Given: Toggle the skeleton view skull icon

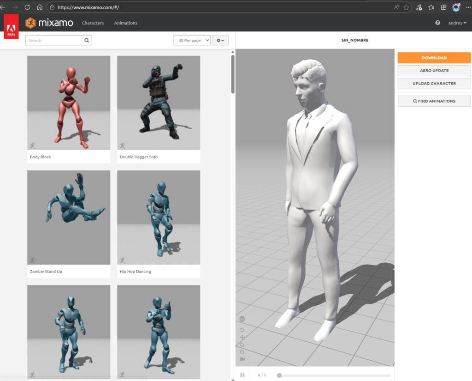Looking at the screenshot, I should pyautogui.click(x=242, y=319).
